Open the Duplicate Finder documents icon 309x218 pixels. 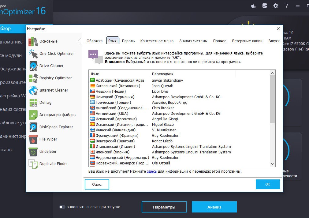[33, 163]
